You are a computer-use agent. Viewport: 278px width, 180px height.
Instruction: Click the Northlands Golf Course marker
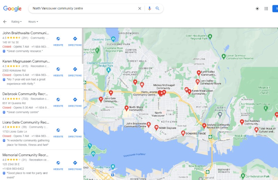265,108
